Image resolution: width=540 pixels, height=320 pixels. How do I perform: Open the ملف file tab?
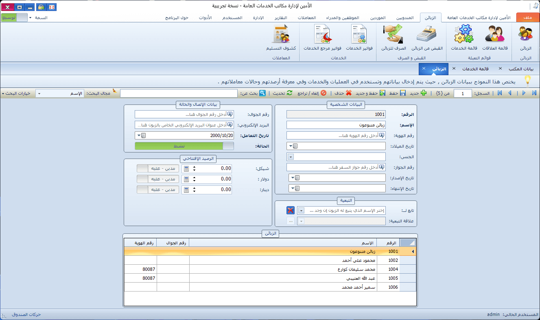tap(528, 17)
